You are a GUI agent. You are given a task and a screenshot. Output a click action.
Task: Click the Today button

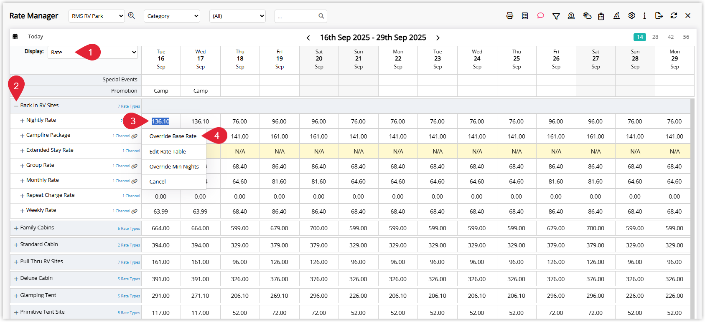pos(36,37)
